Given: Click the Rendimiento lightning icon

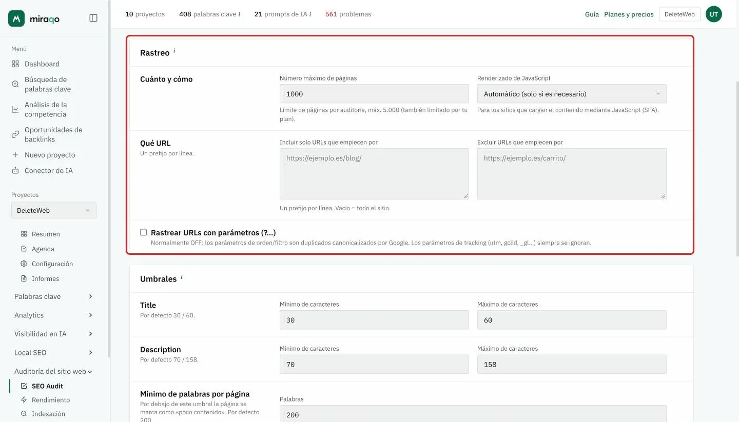Looking at the screenshot, I should [x=24, y=400].
